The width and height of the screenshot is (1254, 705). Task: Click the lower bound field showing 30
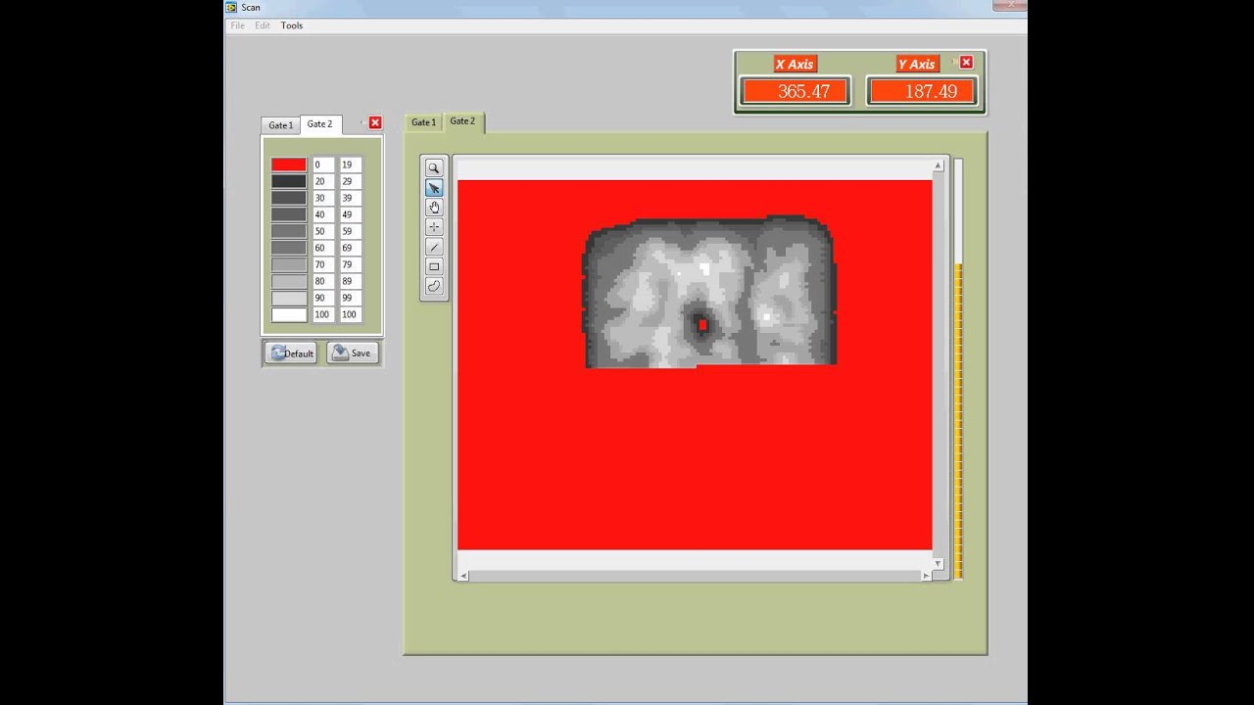tap(323, 198)
